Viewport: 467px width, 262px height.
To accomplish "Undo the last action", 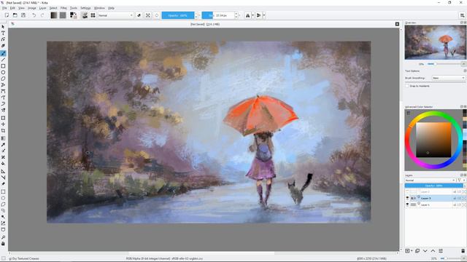I will coord(34,15).
